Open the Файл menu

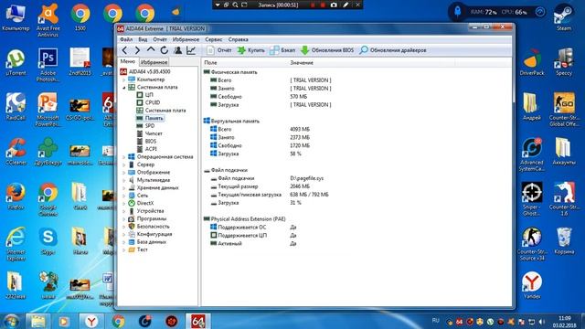coord(126,39)
